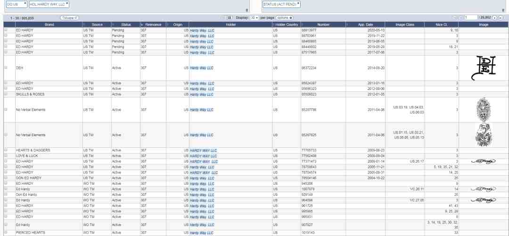Open holder link in PIERCED HEARTS row
This screenshot has width=509, height=236.
pos(202,233)
